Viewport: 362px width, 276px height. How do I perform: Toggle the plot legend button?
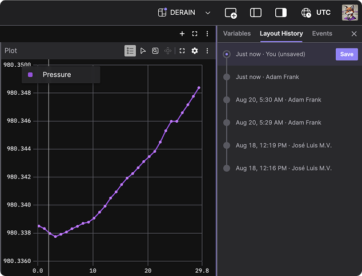tap(130, 51)
